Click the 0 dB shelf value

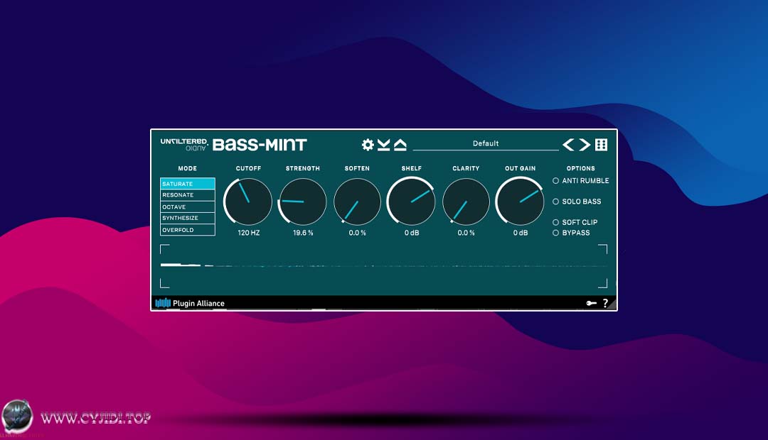pos(412,233)
